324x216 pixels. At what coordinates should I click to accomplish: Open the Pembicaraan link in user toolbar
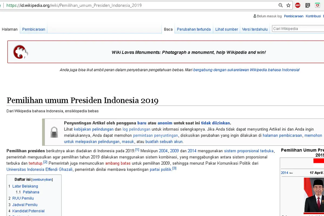(x=294, y=16)
